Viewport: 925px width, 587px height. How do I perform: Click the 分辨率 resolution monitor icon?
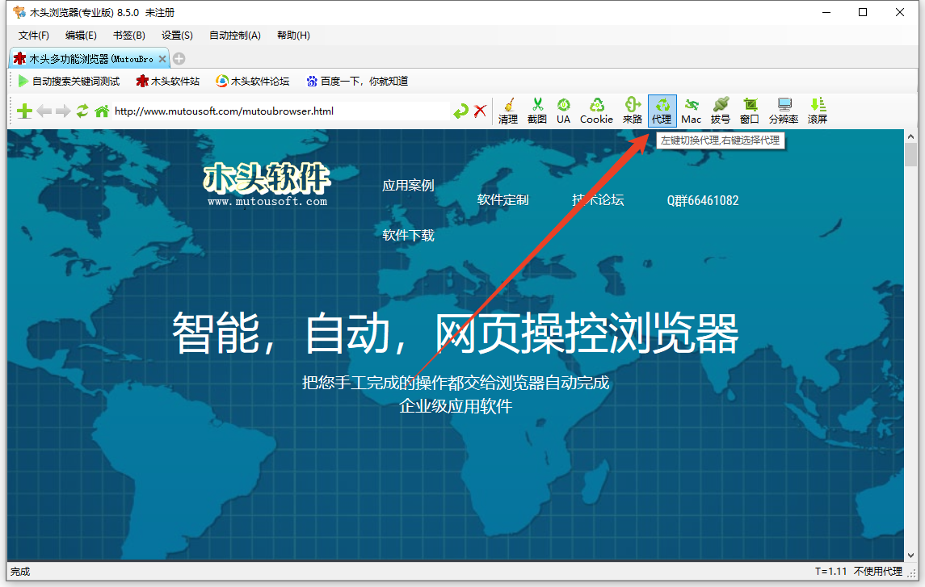783,109
